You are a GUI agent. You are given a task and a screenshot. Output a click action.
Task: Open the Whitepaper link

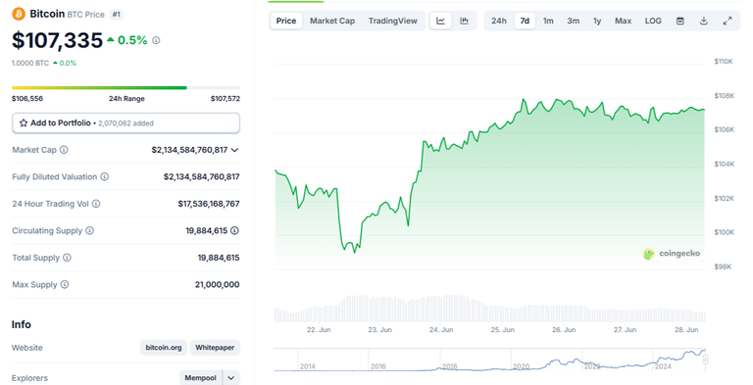215,348
